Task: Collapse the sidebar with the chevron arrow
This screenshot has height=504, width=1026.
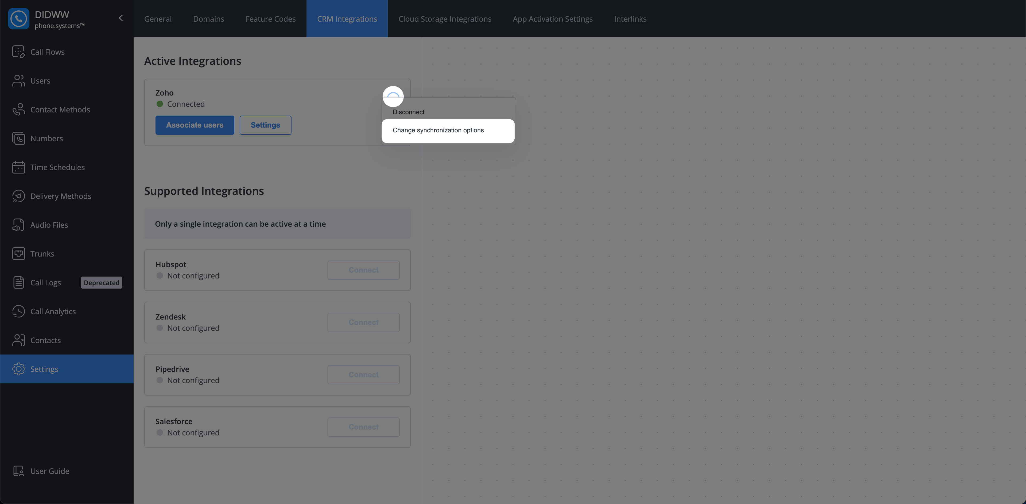Action: pos(121,18)
